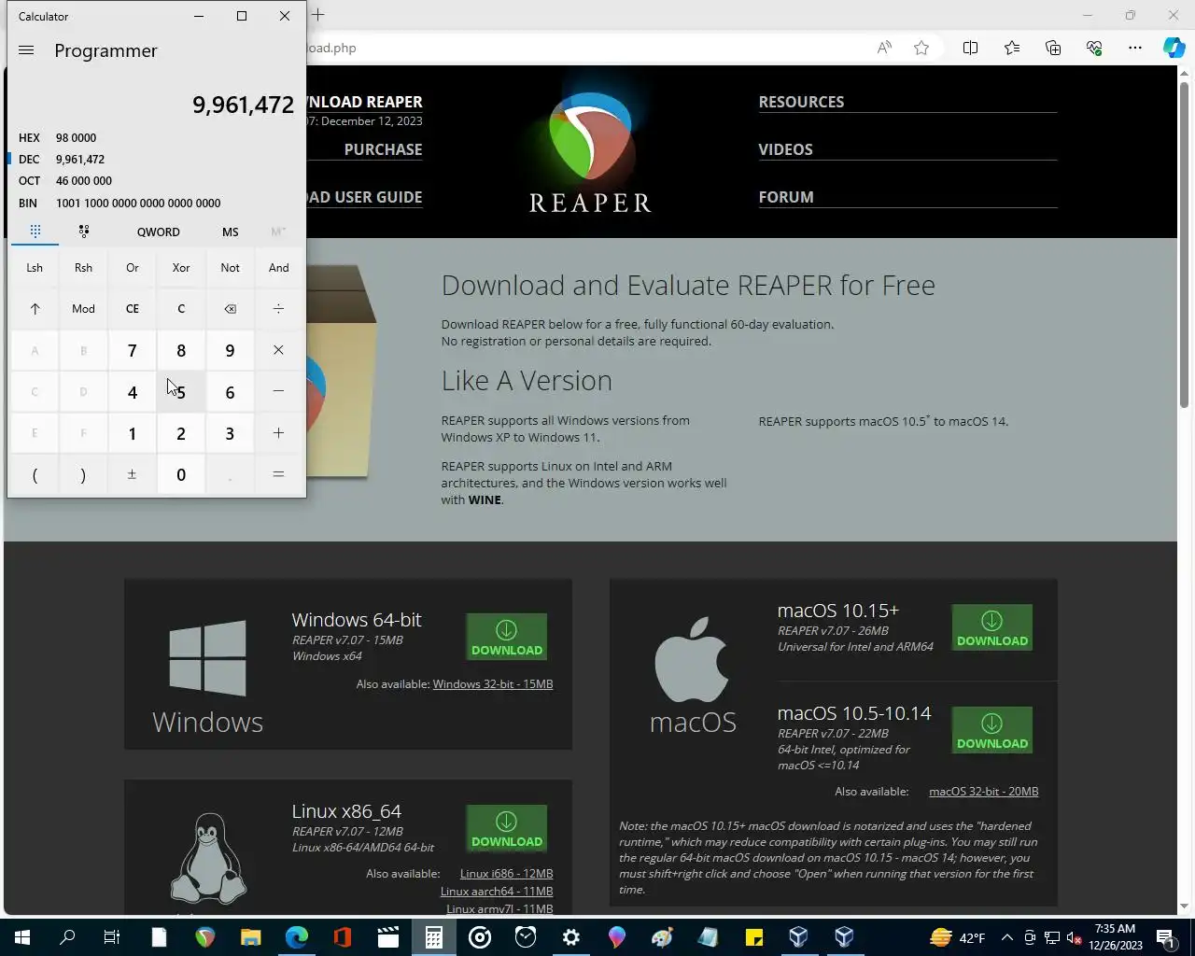Switch to full keypad view in Calculator
The height and width of the screenshot is (956, 1195).
pyautogui.click(x=35, y=232)
